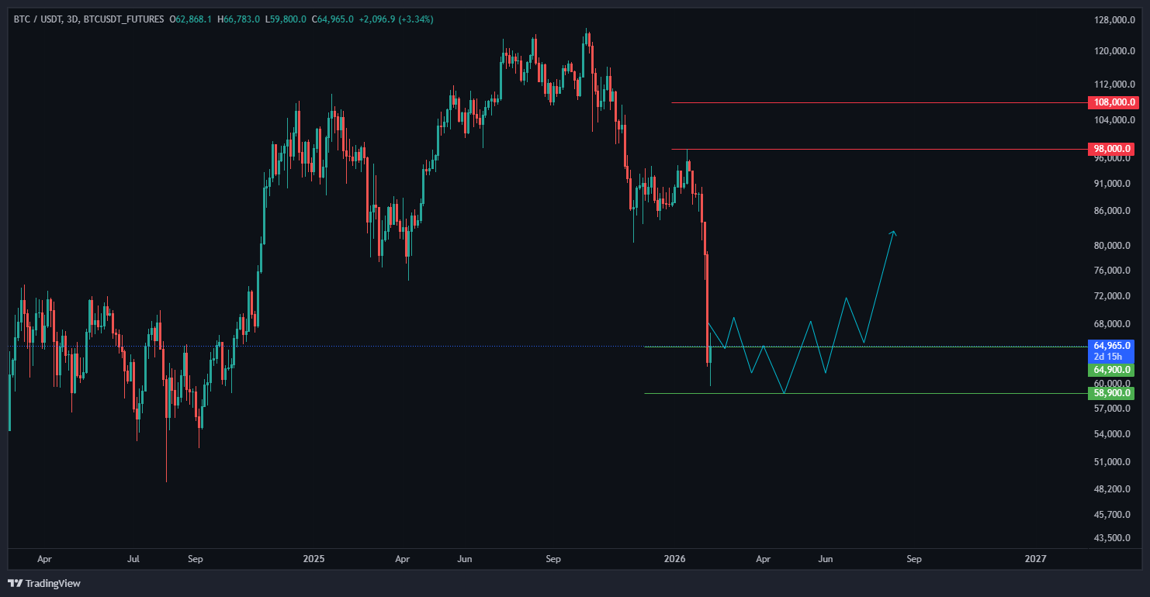Image resolution: width=1150 pixels, height=597 pixels.
Task: Click the 128,000.0 tick on price scale
Action: click(1114, 20)
